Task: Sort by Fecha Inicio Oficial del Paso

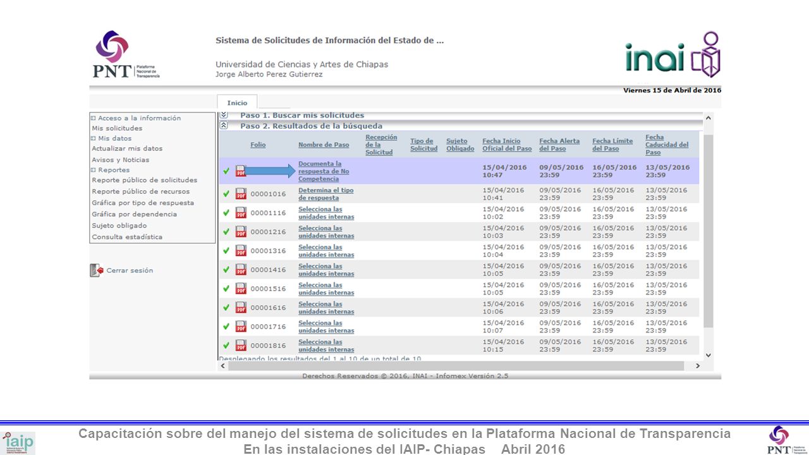Action: (507, 145)
